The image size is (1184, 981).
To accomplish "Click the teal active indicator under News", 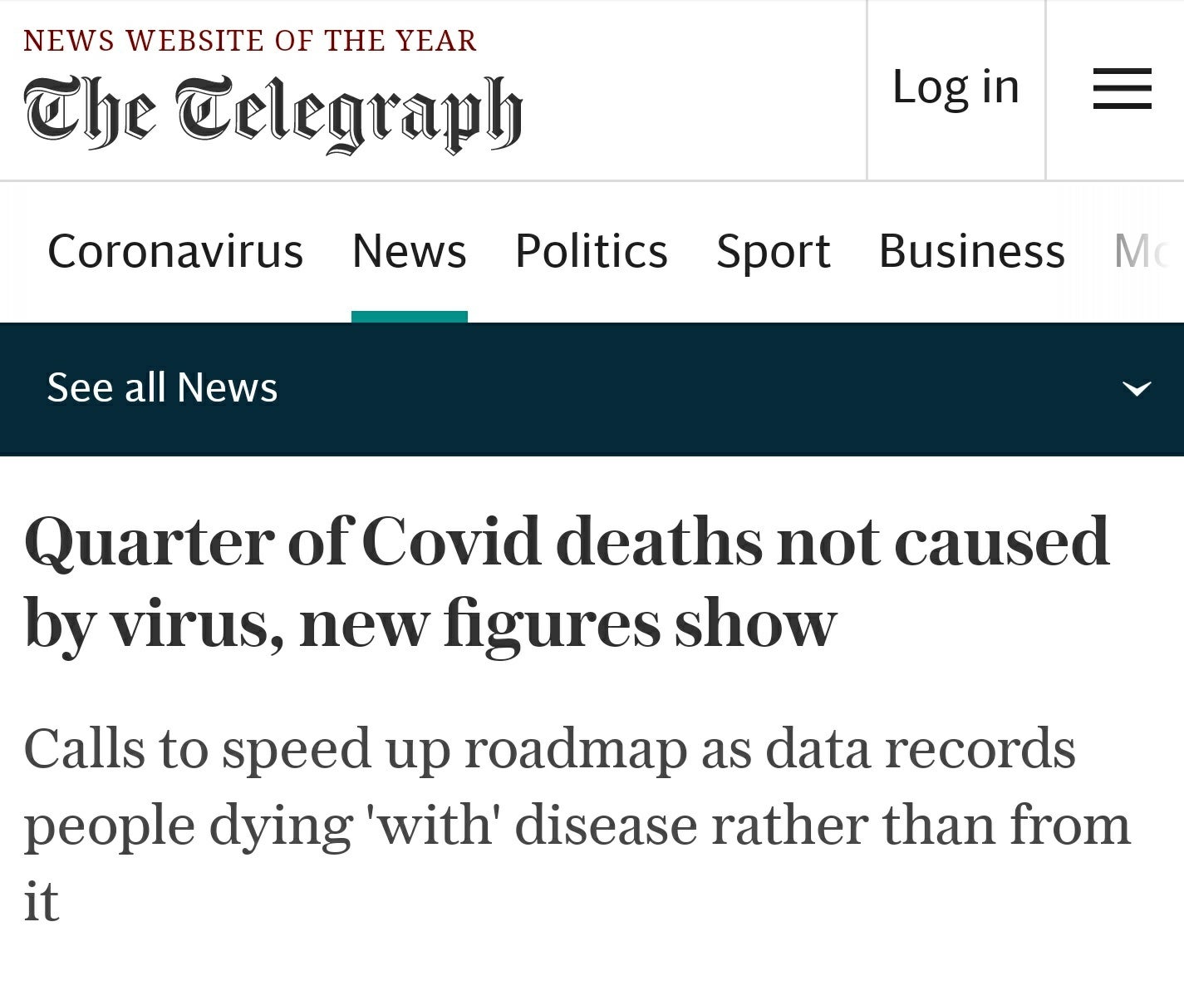I will pos(409,317).
